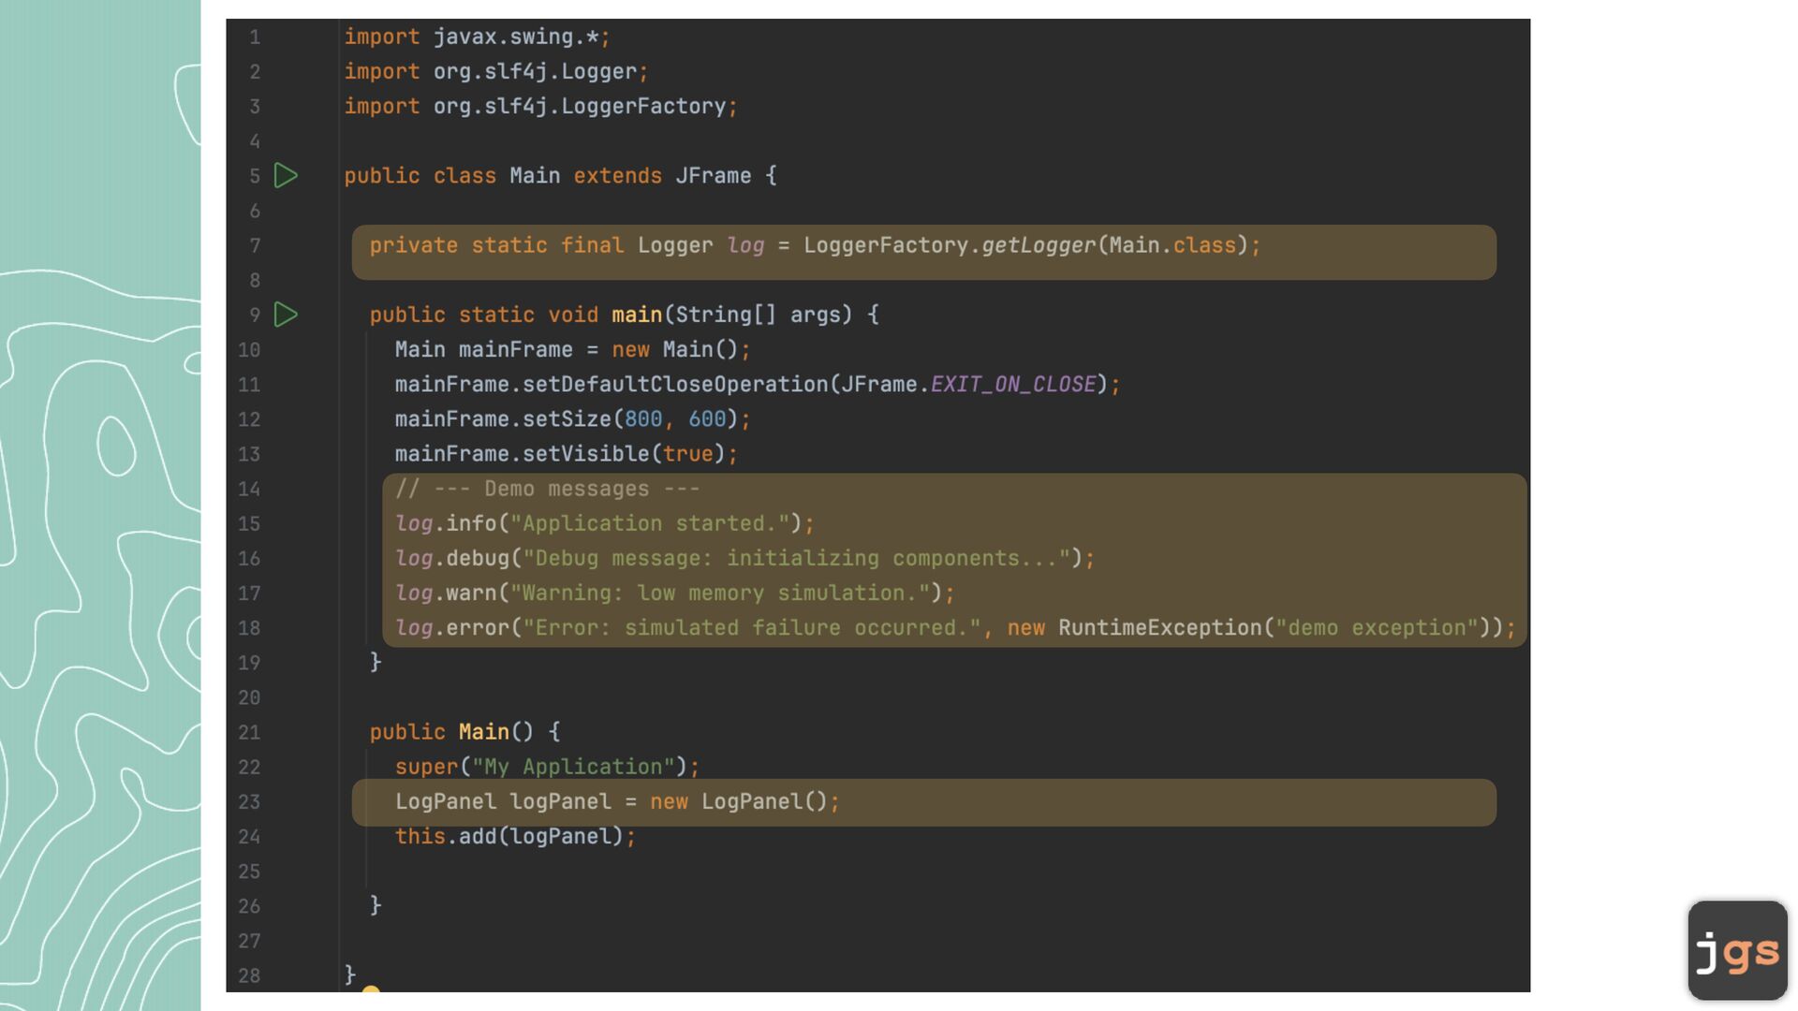Click 'org.slf4j.LoggerFactory' import text

[580, 106]
